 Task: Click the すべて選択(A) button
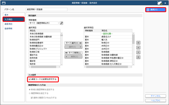pyautogui.click(x=73, y=43)
